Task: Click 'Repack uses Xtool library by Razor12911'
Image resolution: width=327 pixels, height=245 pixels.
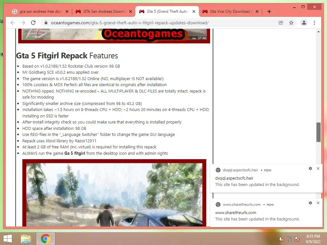Action: click(x=59, y=141)
